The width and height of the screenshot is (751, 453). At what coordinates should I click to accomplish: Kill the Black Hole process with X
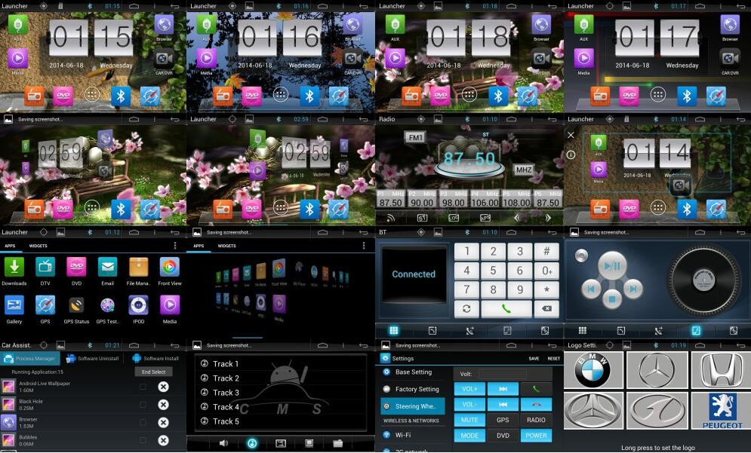163,405
